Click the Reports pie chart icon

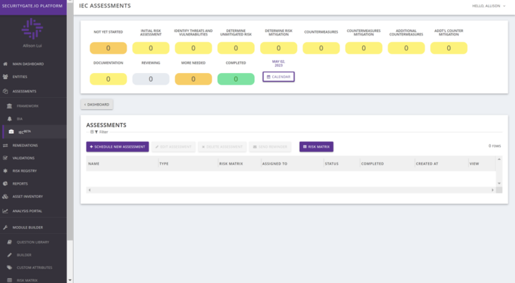point(5,183)
